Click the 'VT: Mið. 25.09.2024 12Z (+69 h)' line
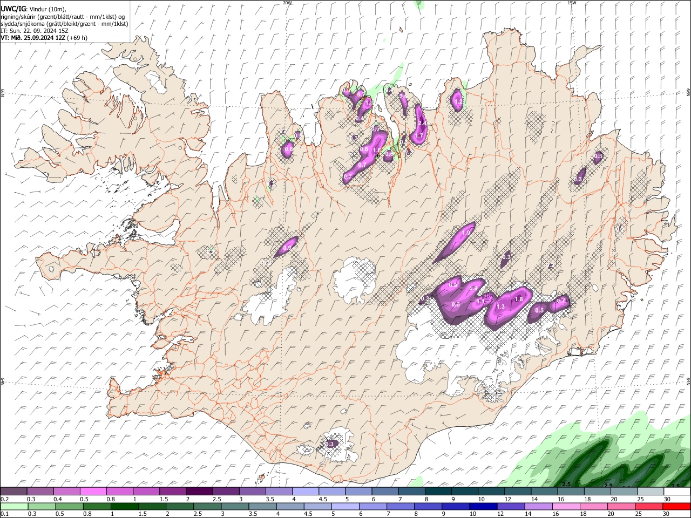 (44, 38)
